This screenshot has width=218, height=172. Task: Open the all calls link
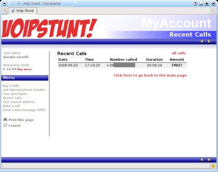click(x=178, y=53)
